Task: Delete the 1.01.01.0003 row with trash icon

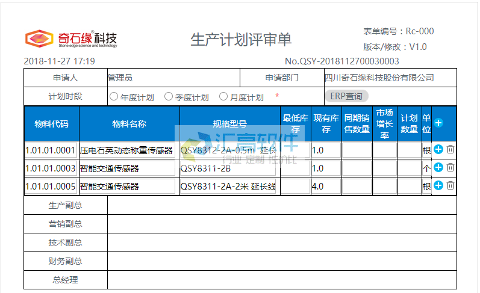Action: click(450, 167)
